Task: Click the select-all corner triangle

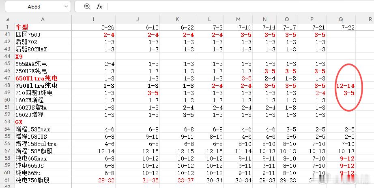Action: (8, 19)
